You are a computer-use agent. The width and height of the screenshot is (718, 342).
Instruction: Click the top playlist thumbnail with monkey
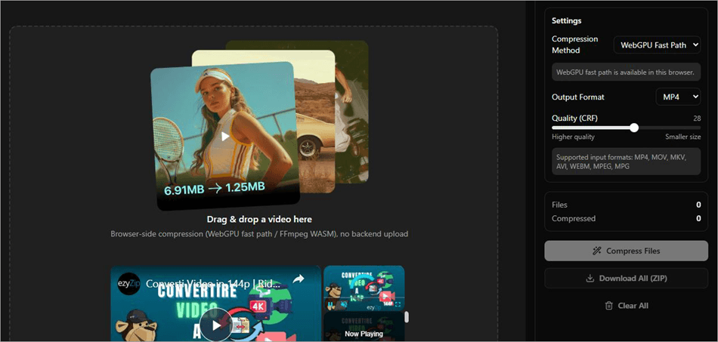pos(364,288)
